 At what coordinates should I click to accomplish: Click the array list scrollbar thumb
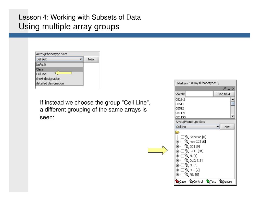(x=233, y=104)
